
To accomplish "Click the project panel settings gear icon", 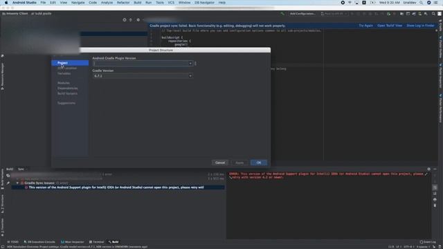I will (138, 20).
